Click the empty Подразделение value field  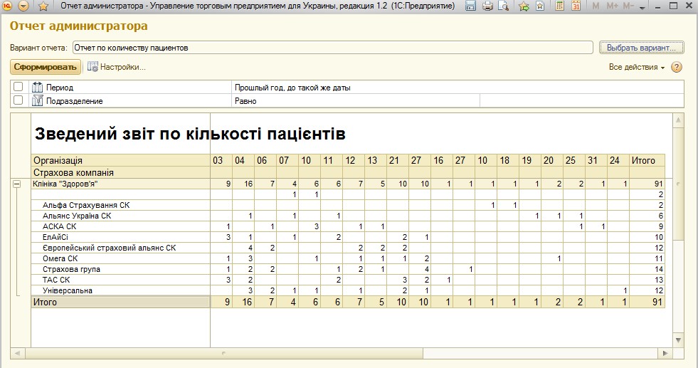click(582, 100)
